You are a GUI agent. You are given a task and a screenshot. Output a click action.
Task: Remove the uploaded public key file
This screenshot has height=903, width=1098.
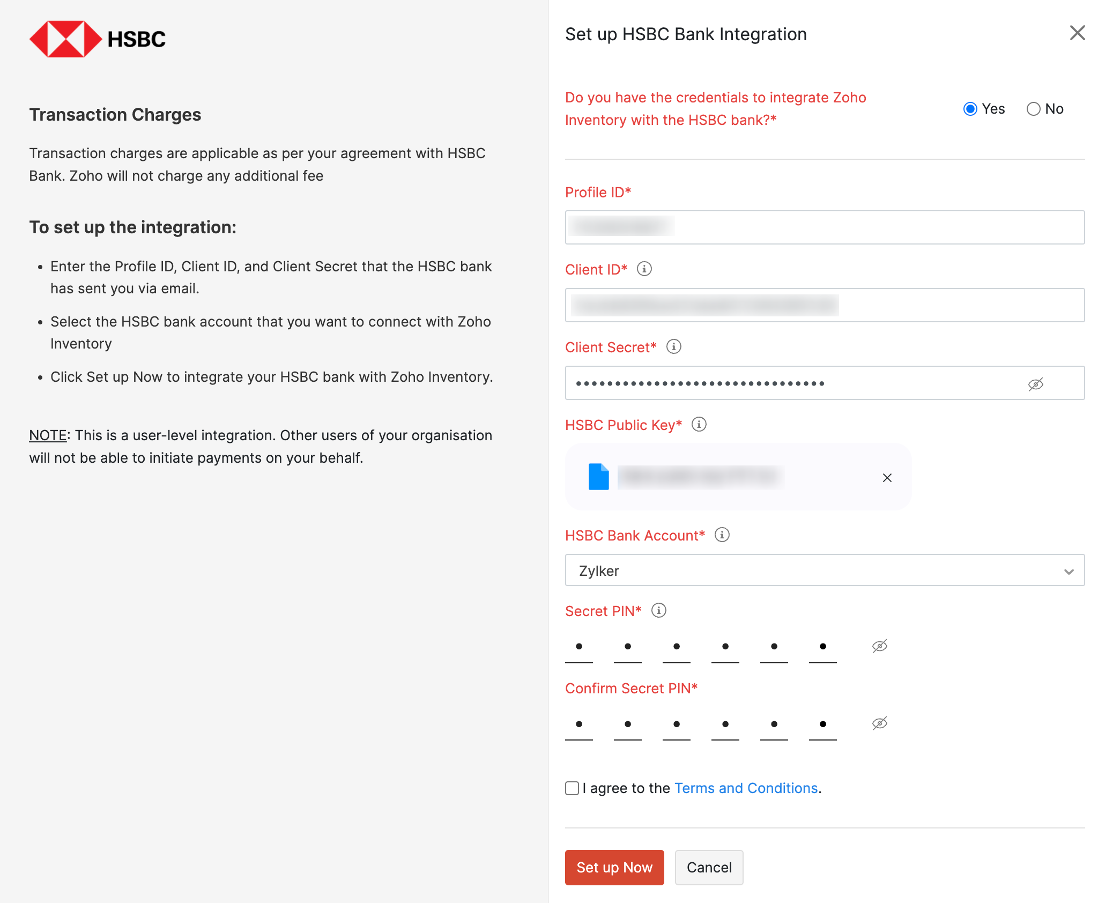click(x=887, y=477)
